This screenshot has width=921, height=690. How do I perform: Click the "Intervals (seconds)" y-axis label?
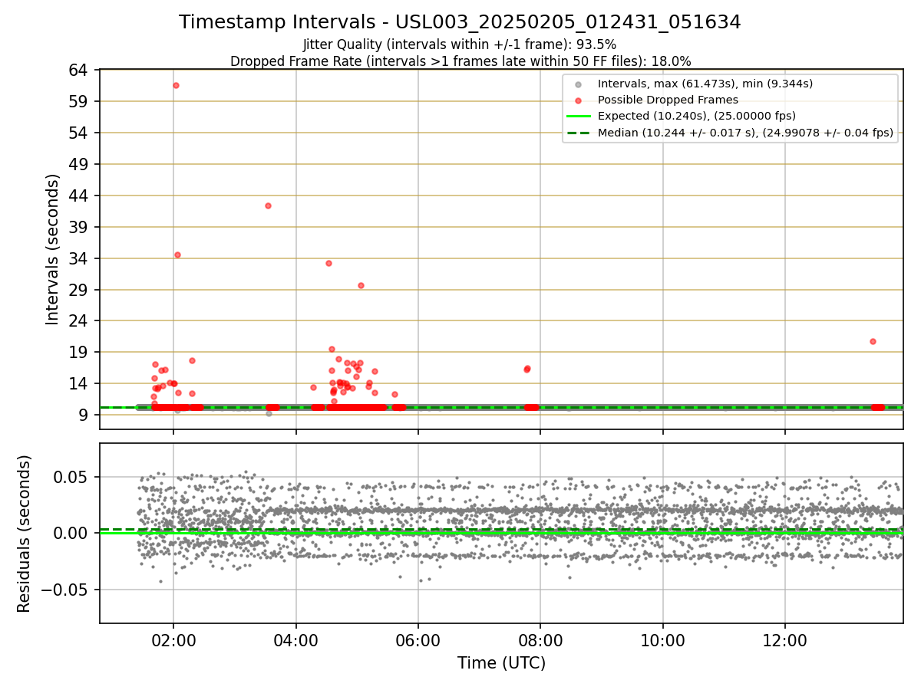coord(52,249)
